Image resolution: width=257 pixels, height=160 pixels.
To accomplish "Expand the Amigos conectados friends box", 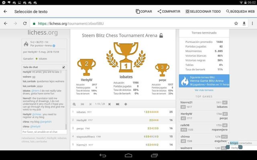I will (240, 143).
